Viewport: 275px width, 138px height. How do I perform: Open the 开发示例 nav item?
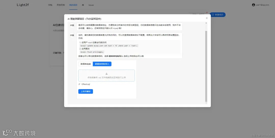61,5
